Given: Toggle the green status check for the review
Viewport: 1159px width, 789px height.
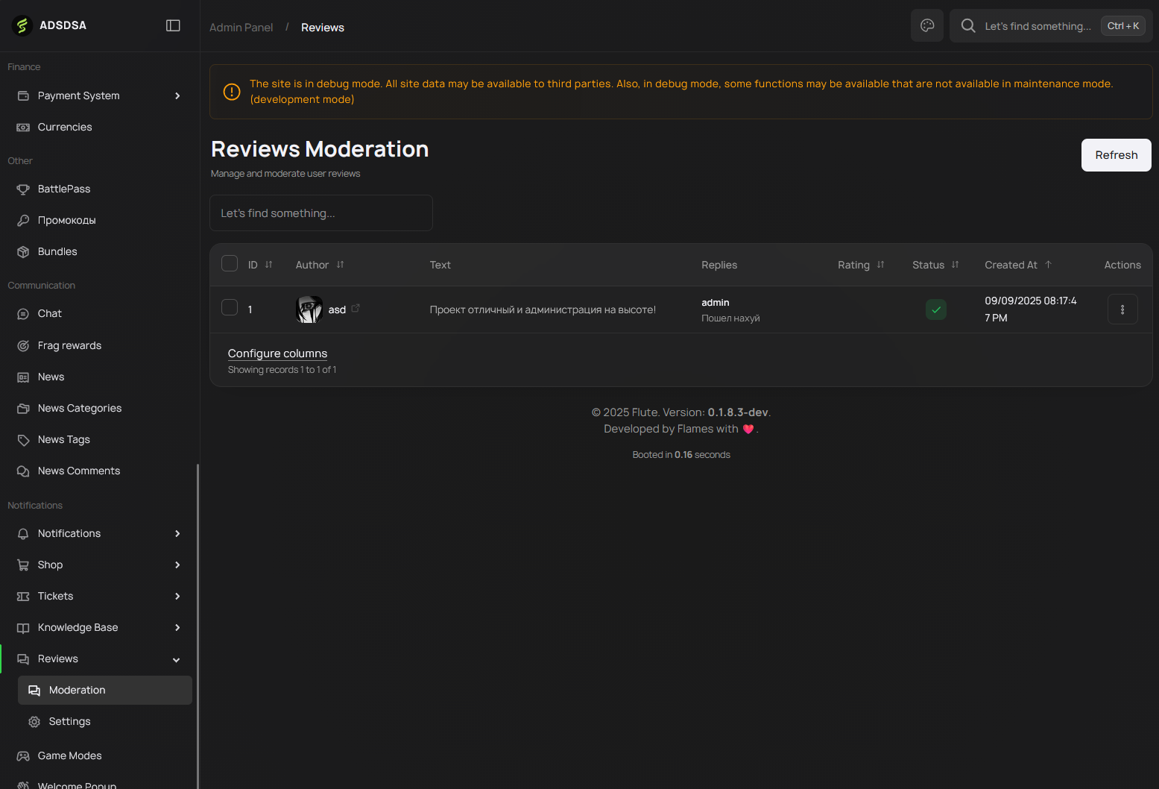Looking at the screenshot, I should coord(936,309).
